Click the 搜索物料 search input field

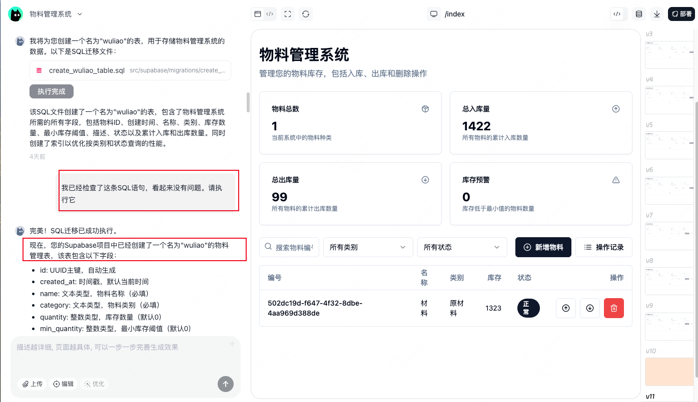293,247
